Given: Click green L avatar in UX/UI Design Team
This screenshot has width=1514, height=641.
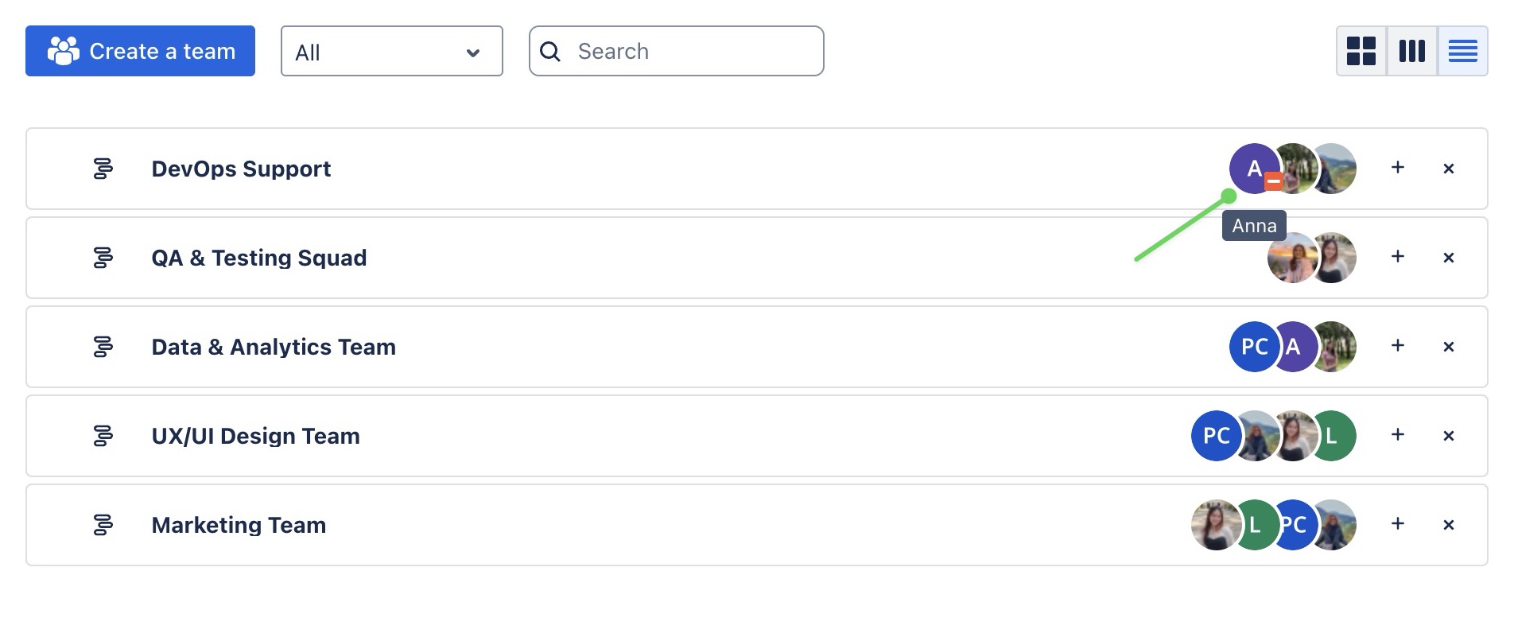Looking at the screenshot, I should tap(1336, 436).
